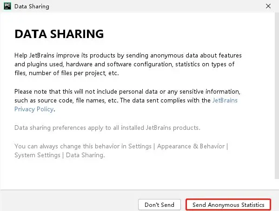279x211 pixels.
Task: Click the 'files, number of files per project' line
Action: click(x=66, y=73)
